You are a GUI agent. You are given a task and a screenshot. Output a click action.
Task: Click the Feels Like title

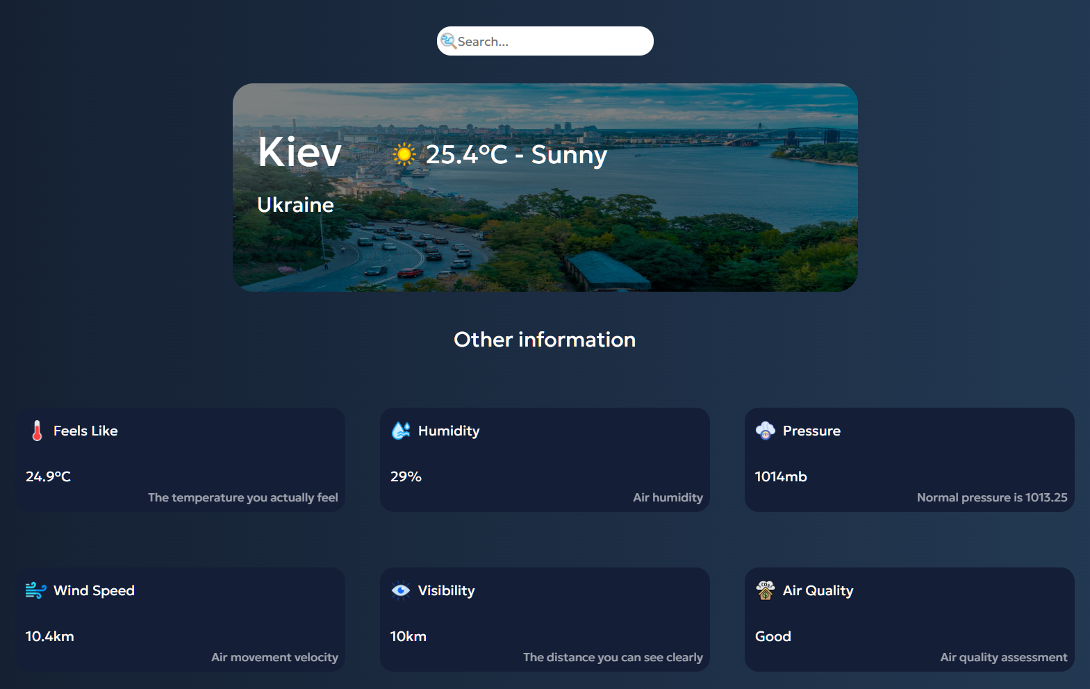[85, 431]
